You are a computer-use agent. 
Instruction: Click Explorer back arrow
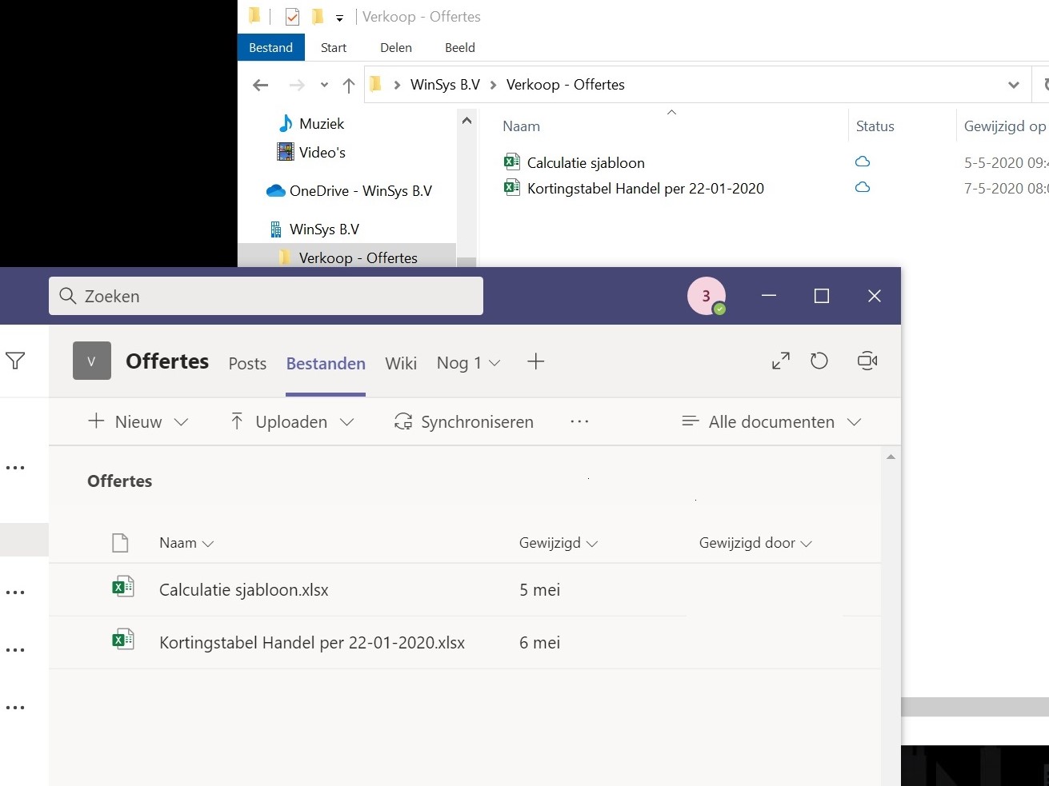(260, 85)
